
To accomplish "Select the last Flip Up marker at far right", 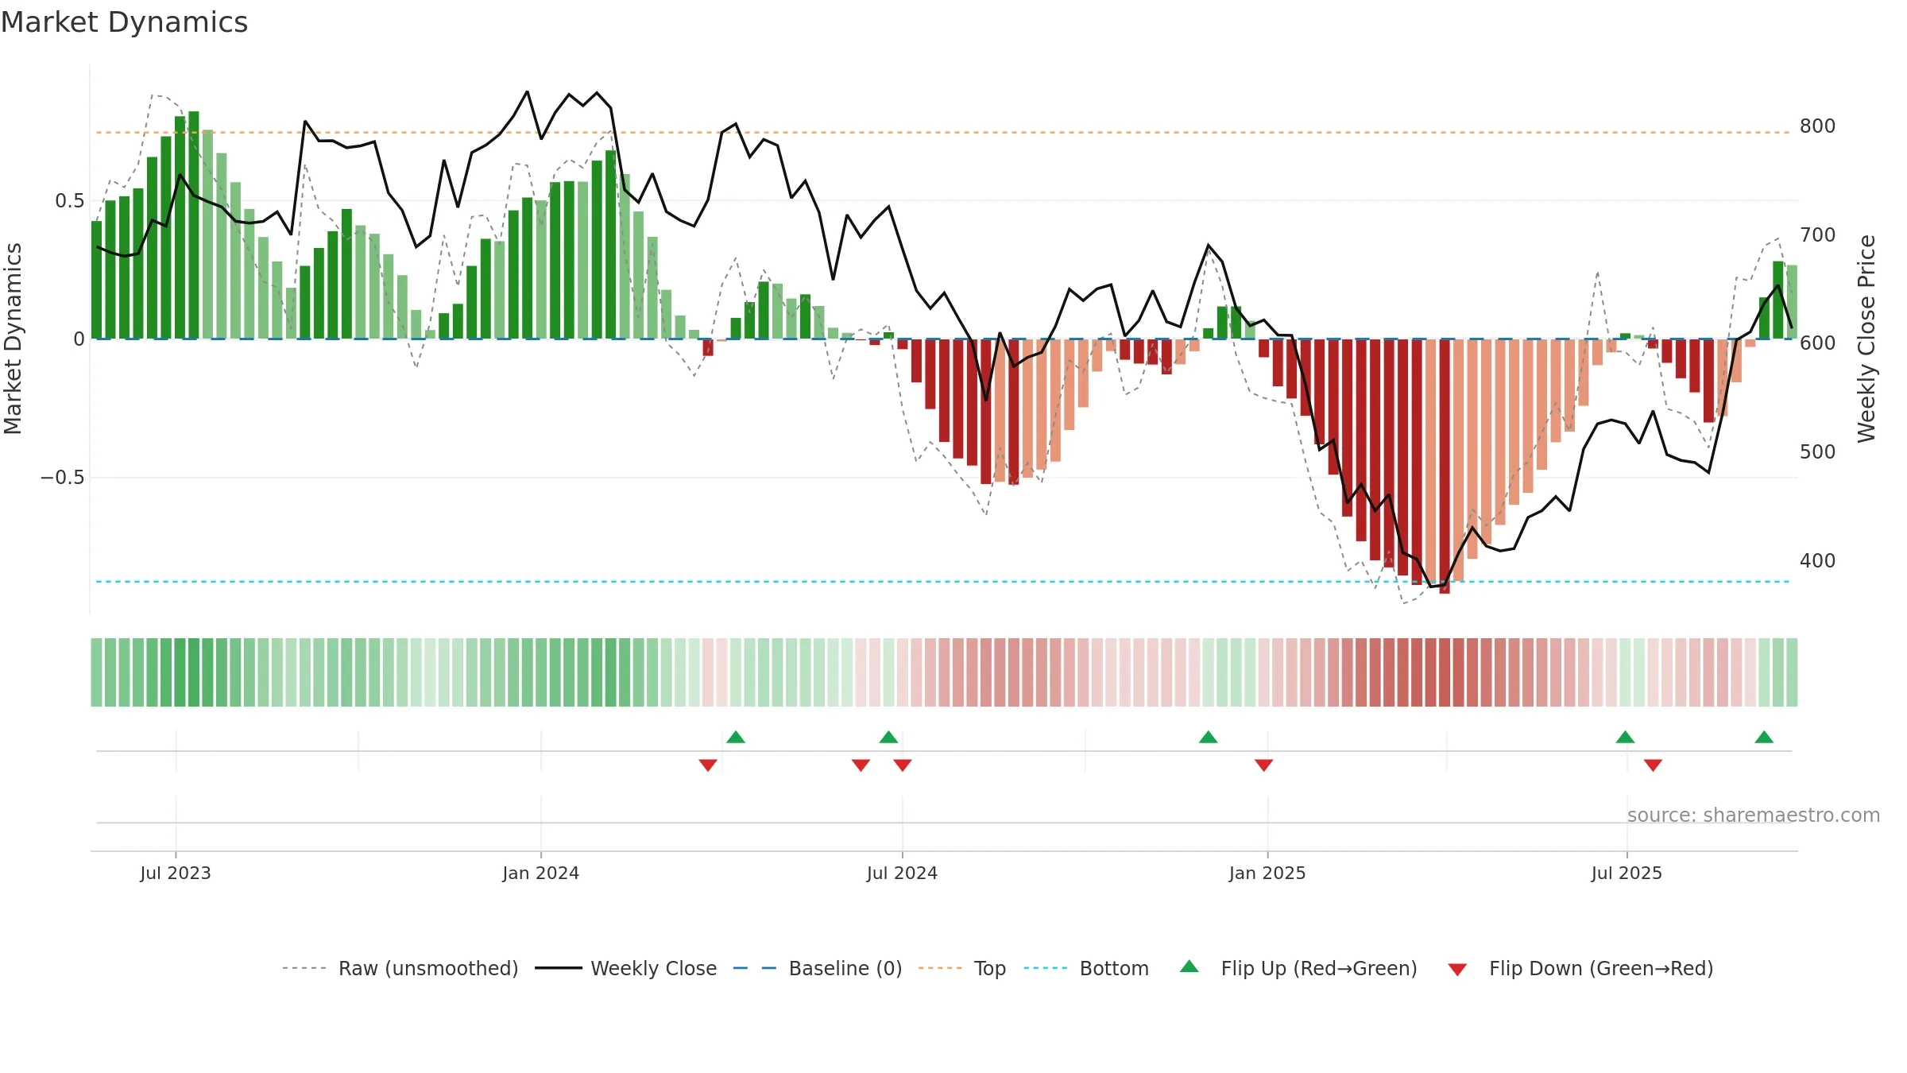I will point(1764,737).
